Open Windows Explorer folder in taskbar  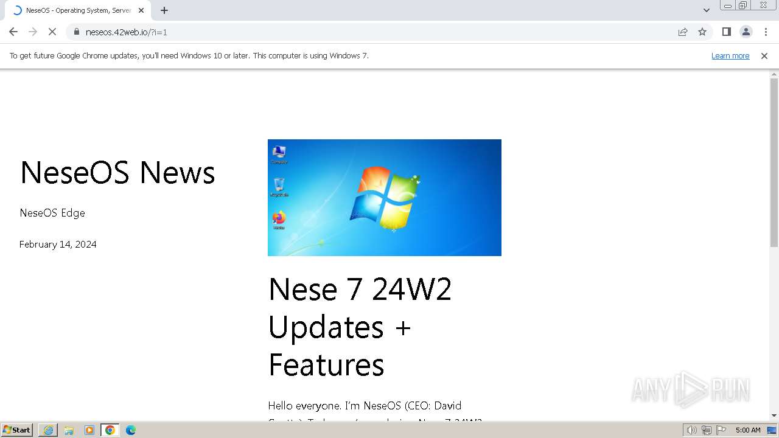[x=69, y=430]
